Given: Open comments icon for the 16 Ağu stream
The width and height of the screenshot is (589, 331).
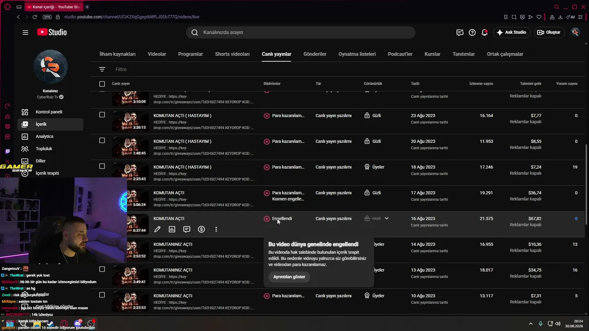Looking at the screenshot, I should tap(187, 229).
